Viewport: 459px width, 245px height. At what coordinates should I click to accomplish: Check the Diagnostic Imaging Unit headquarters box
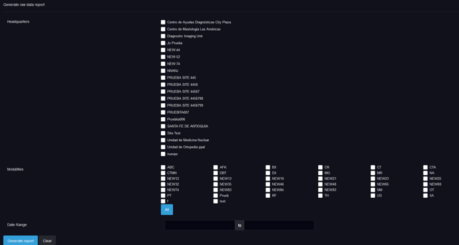pos(163,36)
